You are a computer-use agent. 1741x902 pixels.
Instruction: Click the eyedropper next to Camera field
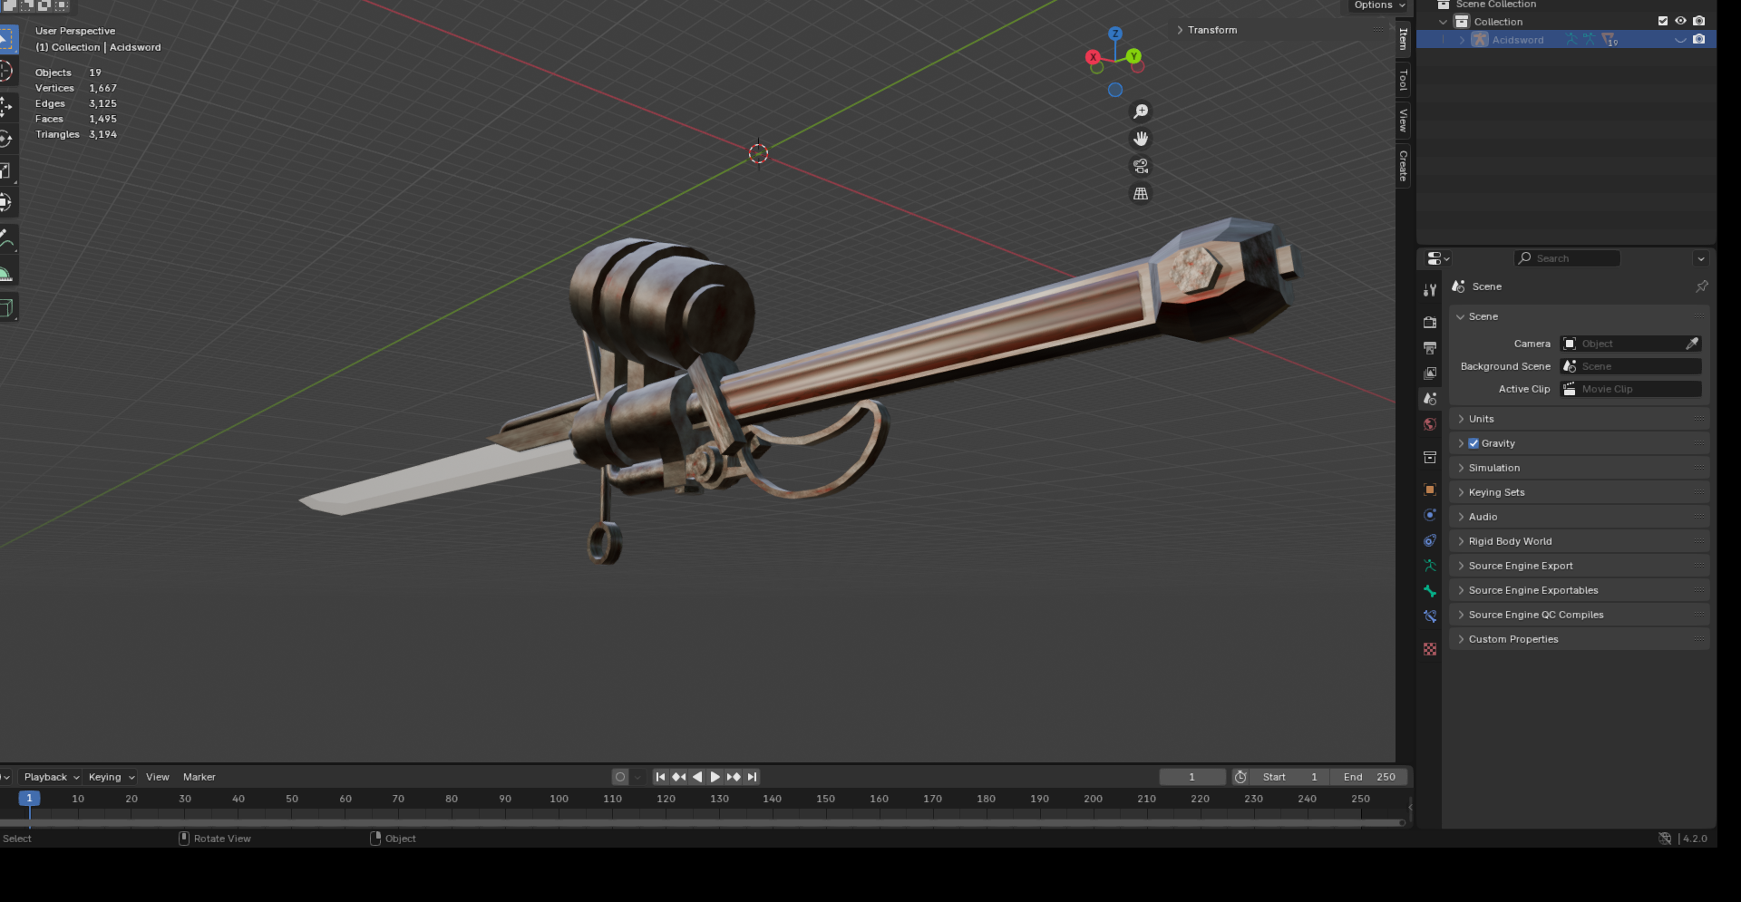pyautogui.click(x=1692, y=344)
